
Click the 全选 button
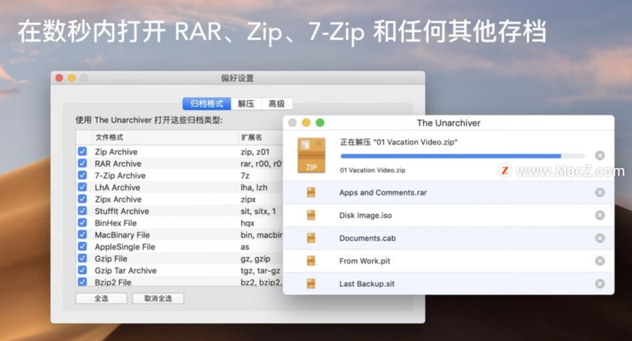[101, 298]
